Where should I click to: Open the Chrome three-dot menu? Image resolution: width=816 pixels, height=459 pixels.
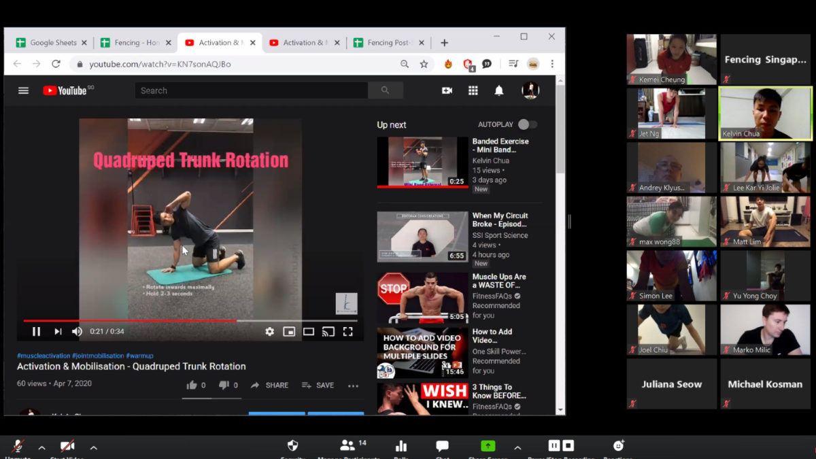click(x=552, y=64)
